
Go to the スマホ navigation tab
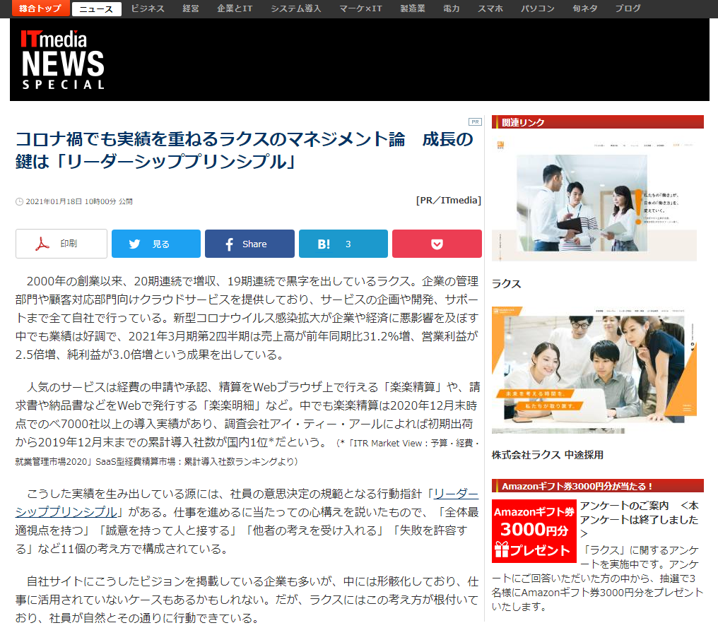point(490,8)
